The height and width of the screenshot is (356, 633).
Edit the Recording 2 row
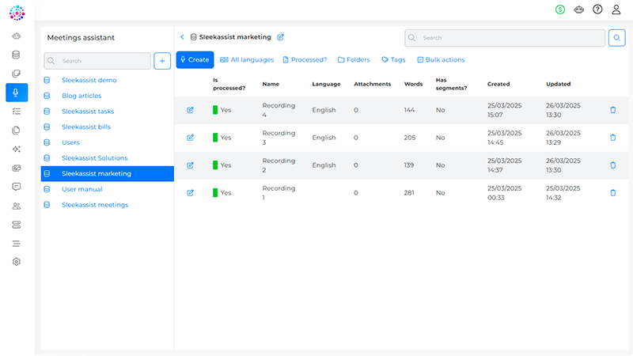(x=190, y=165)
